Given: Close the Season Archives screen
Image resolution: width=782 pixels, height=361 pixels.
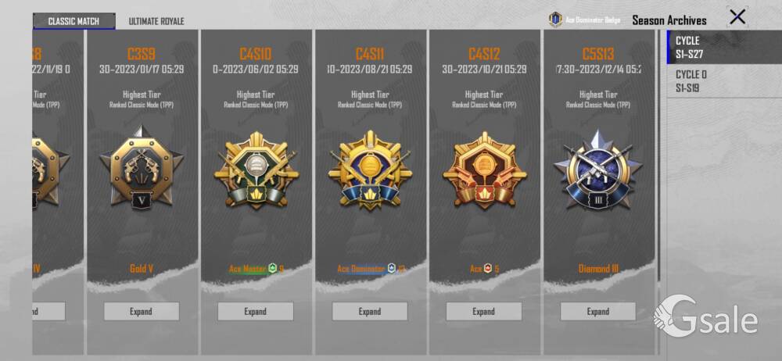Looking at the screenshot, I should (x=737, y=17).
